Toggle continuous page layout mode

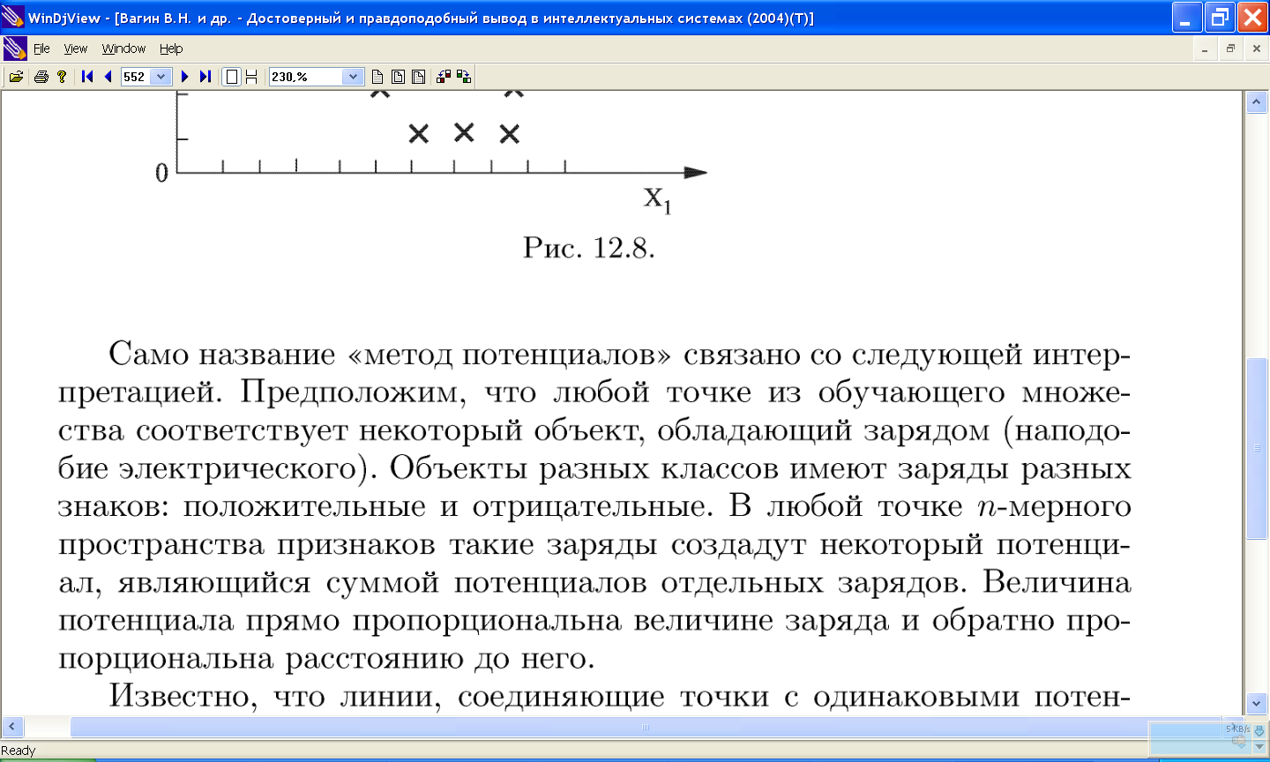tap(251, 77)
